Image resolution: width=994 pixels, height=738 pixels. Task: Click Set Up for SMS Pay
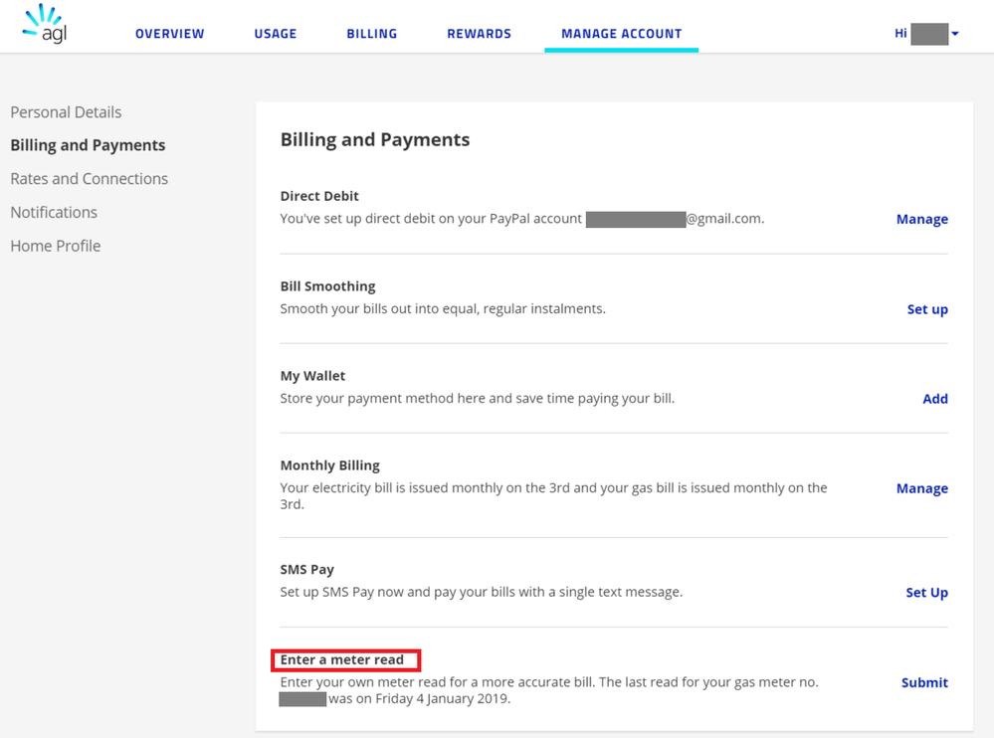926,593
